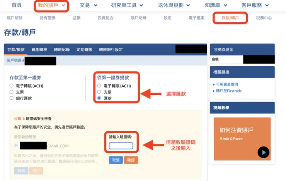Switch to the 持有證券 sub-tab
The width and height of the screenshot is (286, 181).
(48, 18)
